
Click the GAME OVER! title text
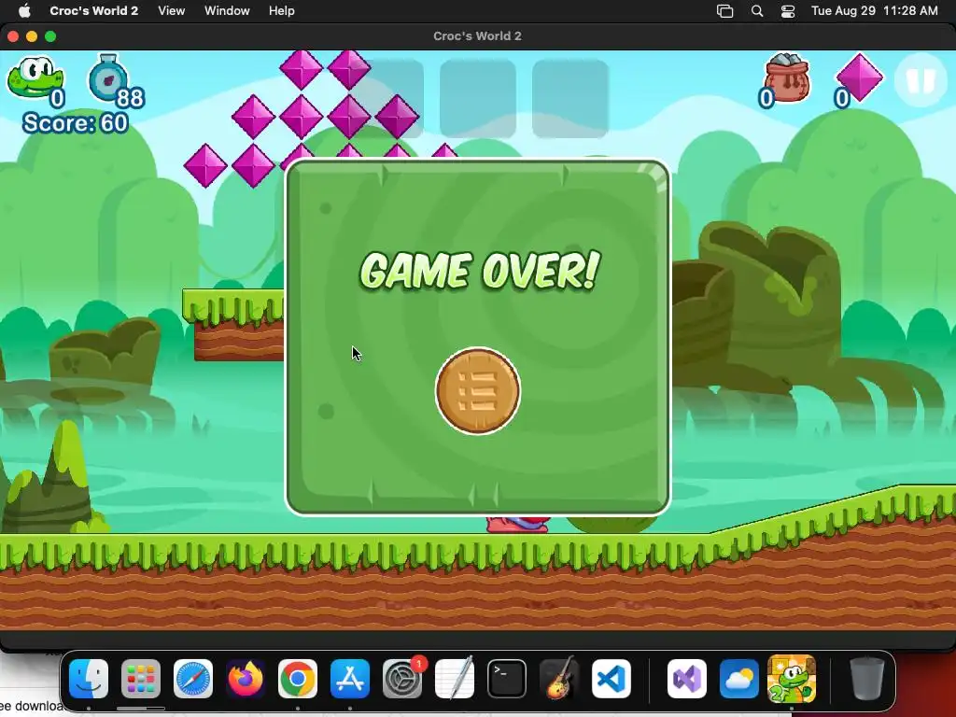pos(480,270)
